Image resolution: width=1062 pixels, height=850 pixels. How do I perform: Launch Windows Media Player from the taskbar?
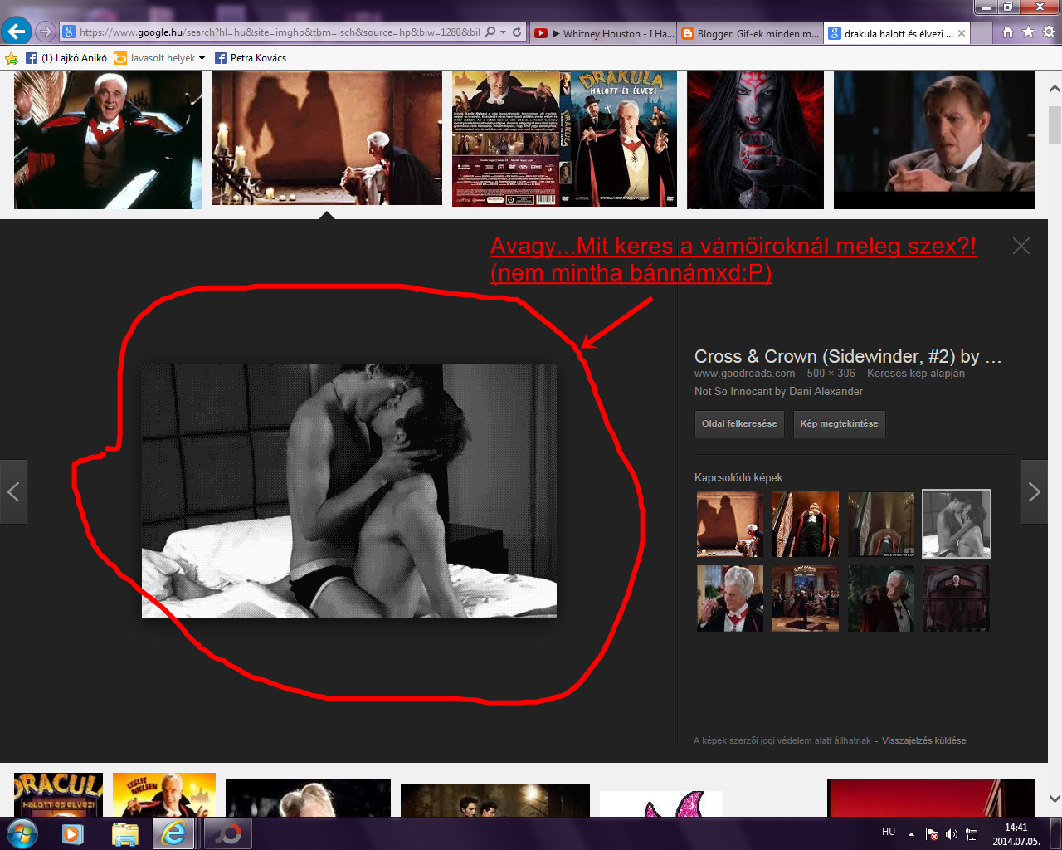click(x=73, y=833)
